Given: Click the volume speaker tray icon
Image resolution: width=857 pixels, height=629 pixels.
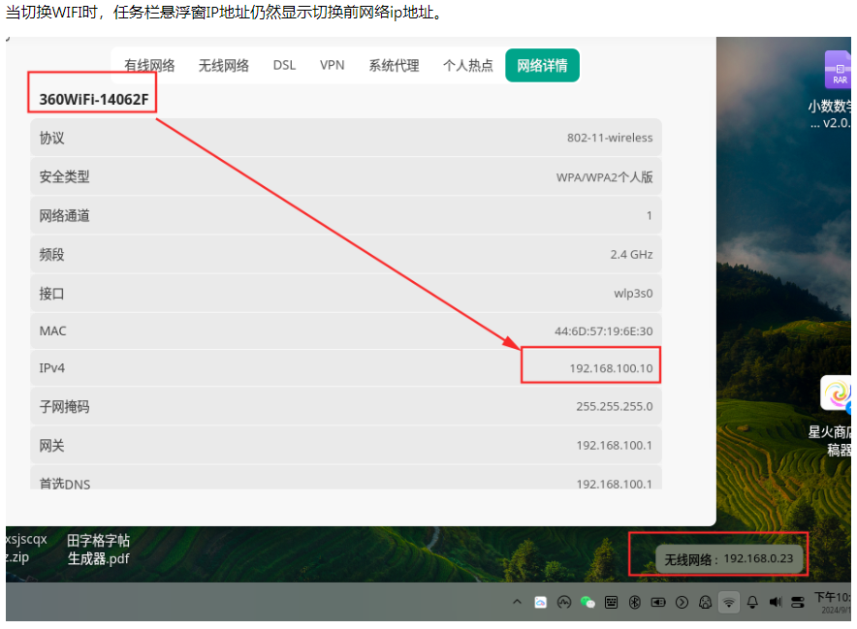Looking at the screenshot, I should tap(776, 602).
